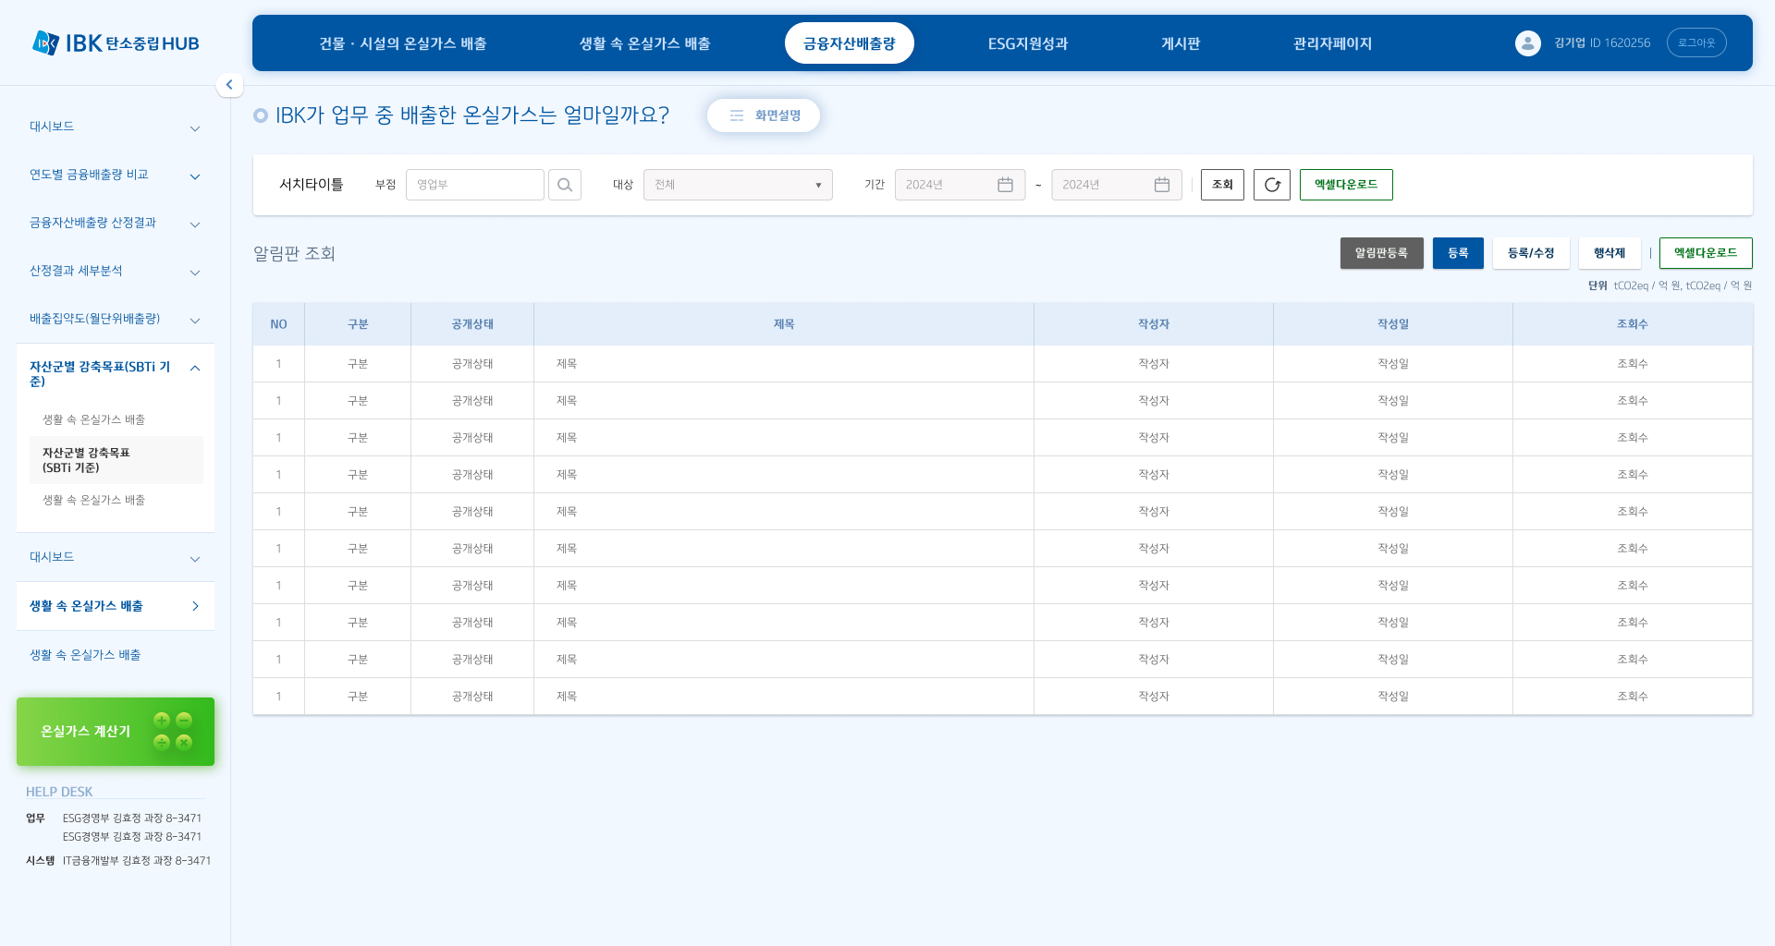Image resolution: width=1775 pixels, height=946 pixels.
Task: Open the bold 생활 속 온실가스 배출 arrow item
Action: pos(115,606)
